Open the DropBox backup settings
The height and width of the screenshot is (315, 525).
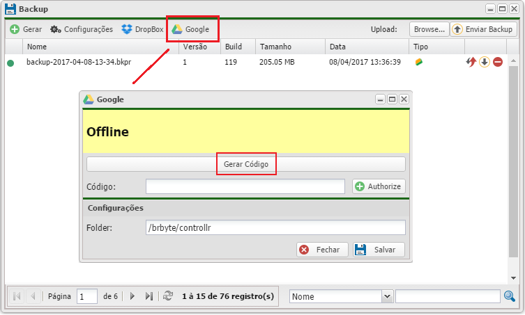pyautogui.click(x=142, y=29)
